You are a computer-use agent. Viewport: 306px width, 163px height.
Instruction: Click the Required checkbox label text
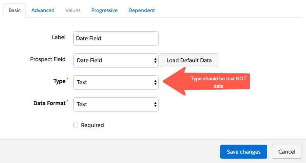92,125
